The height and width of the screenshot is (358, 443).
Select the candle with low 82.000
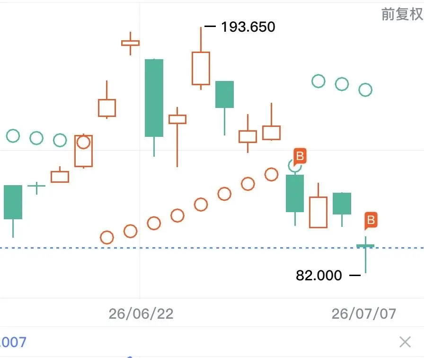(x=365, y=254)
